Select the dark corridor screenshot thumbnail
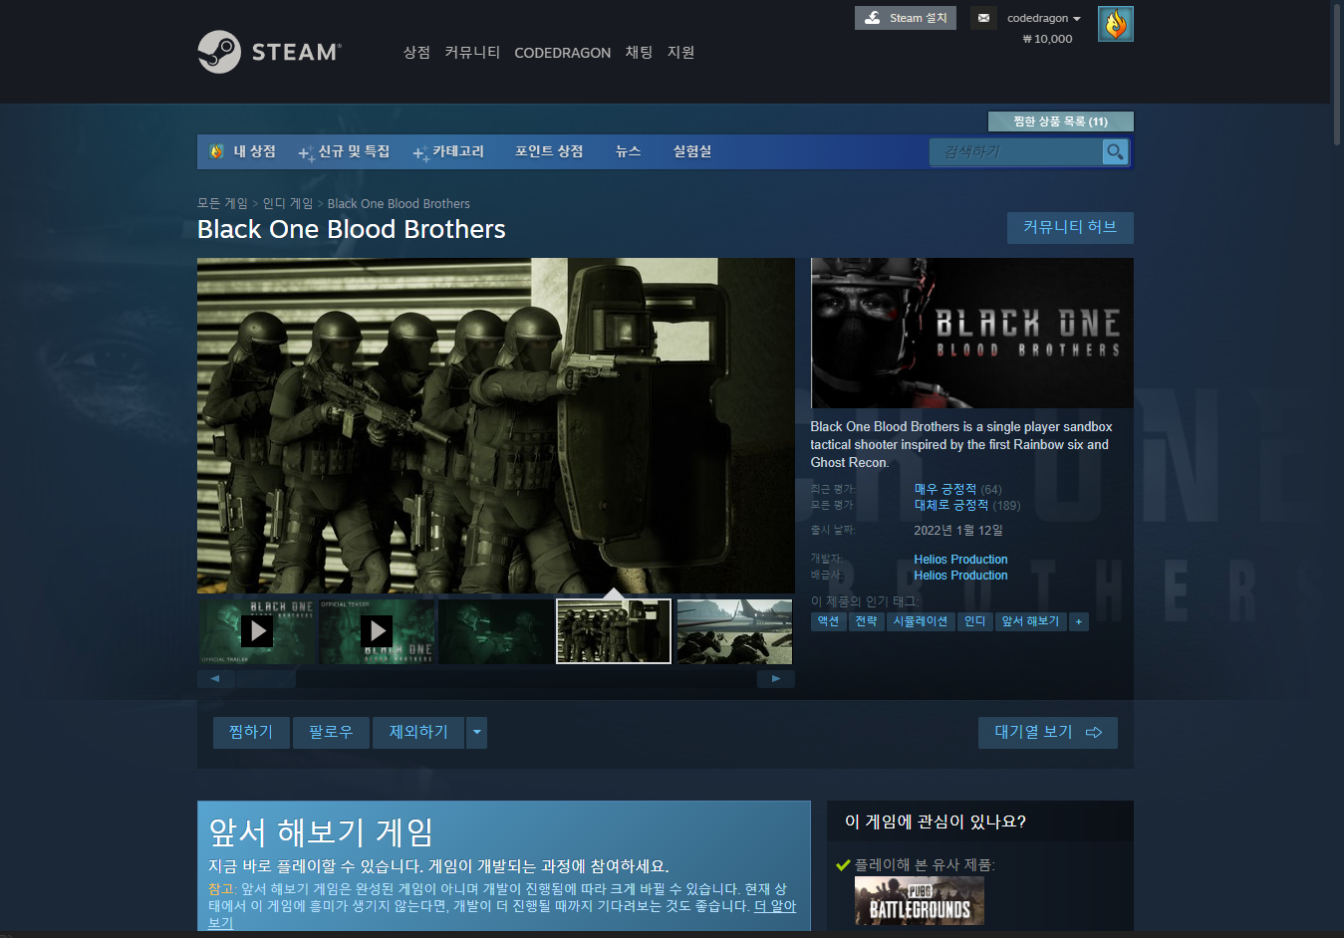This screenshot has height=938, width=1344. 495,631
